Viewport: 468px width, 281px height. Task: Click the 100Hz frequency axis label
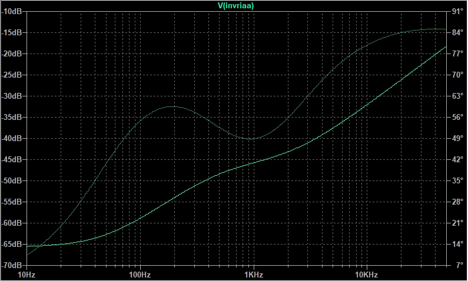tap(140, 275)
